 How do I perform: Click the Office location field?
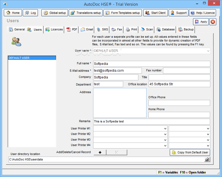179,84
